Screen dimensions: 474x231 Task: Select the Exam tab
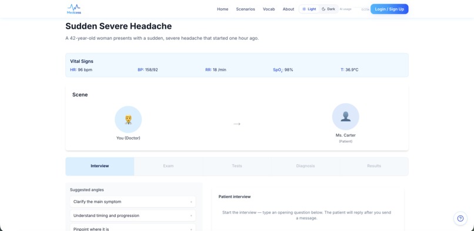point(168,166)
